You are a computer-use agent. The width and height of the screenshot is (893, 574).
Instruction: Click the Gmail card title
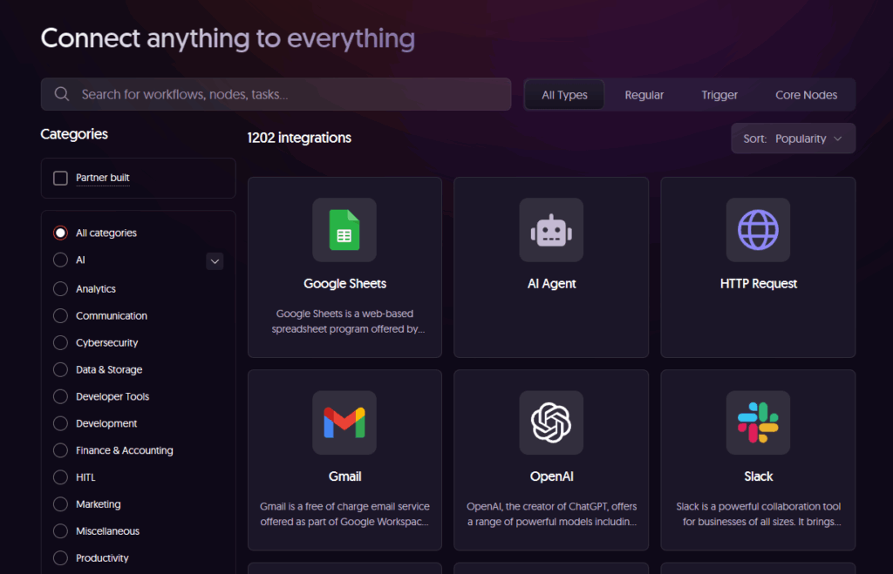(x=344, y=476)
